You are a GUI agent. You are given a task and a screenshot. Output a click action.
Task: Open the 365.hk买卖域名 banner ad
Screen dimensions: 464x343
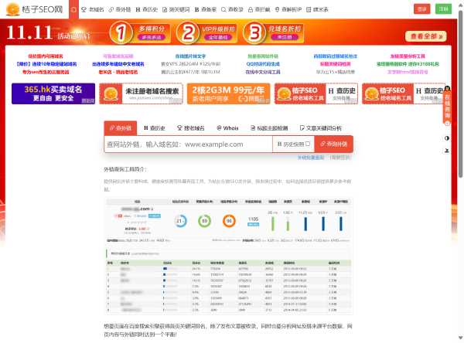53,93
